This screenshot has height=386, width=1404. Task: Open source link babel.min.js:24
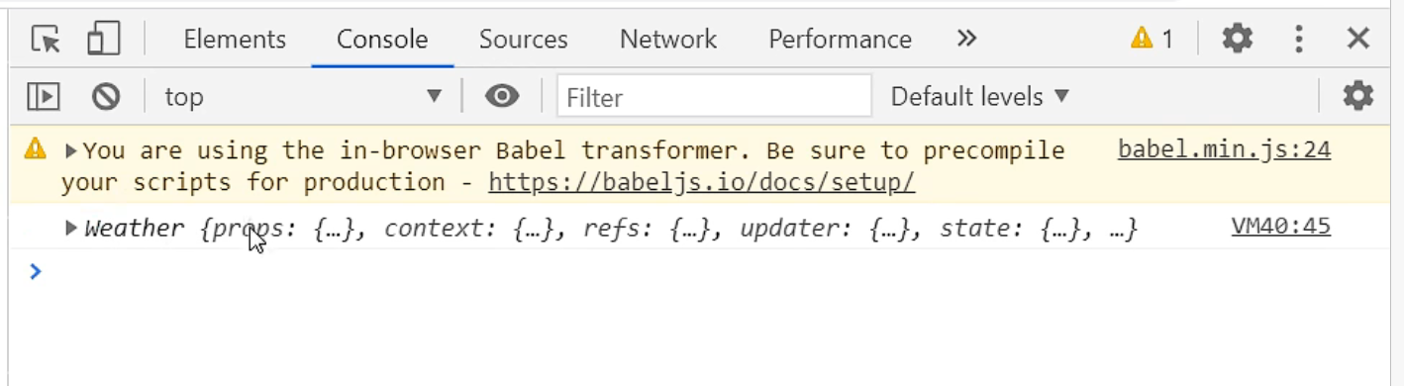[1224, 149]
